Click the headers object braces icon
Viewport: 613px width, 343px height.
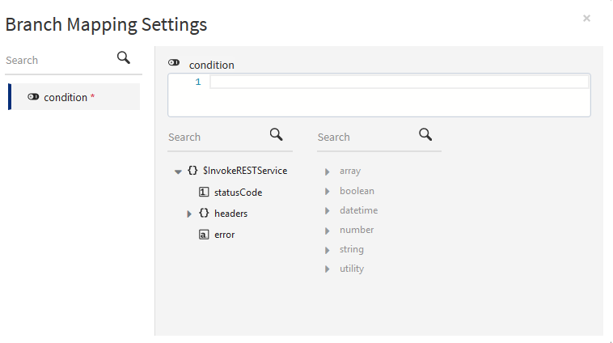point(204,214)
